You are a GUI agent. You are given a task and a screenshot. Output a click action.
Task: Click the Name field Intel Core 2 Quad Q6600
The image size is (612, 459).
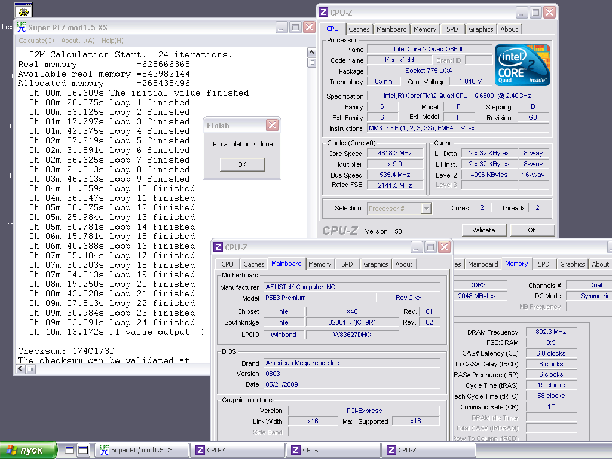coord(429,49)
